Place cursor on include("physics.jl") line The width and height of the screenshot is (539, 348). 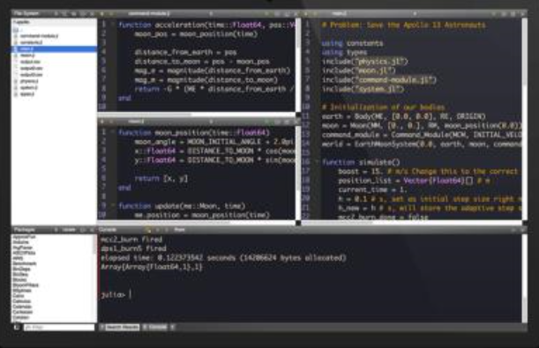tap(364, 62)
